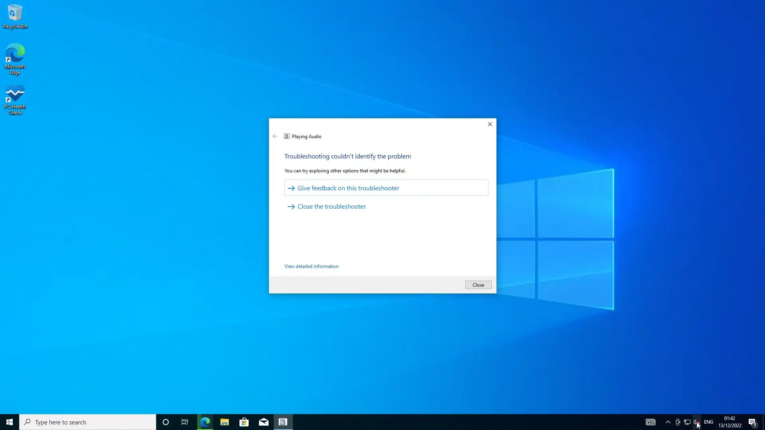Image resolution: width=765 pixels, height=430 pixels.
Task: Open View detailed information link
Action: pyautogui.click(x=311, y=266)
